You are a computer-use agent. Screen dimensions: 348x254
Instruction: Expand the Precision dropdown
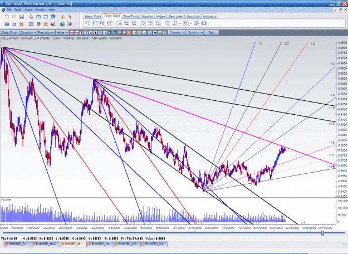pyautogui.click(x=46, y=33)
